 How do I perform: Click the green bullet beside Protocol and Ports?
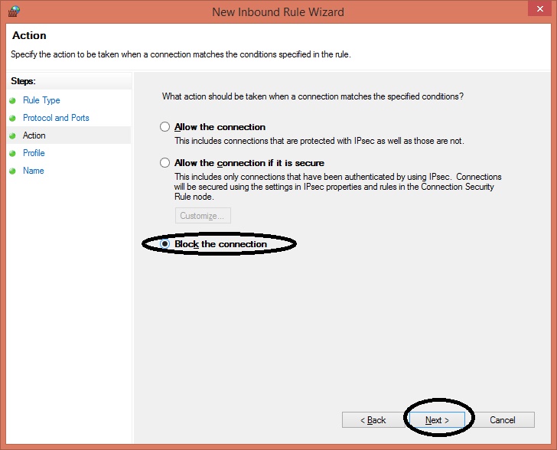[x=13, y=118]
